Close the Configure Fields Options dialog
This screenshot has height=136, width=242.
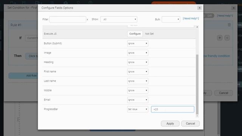(199, 8)
